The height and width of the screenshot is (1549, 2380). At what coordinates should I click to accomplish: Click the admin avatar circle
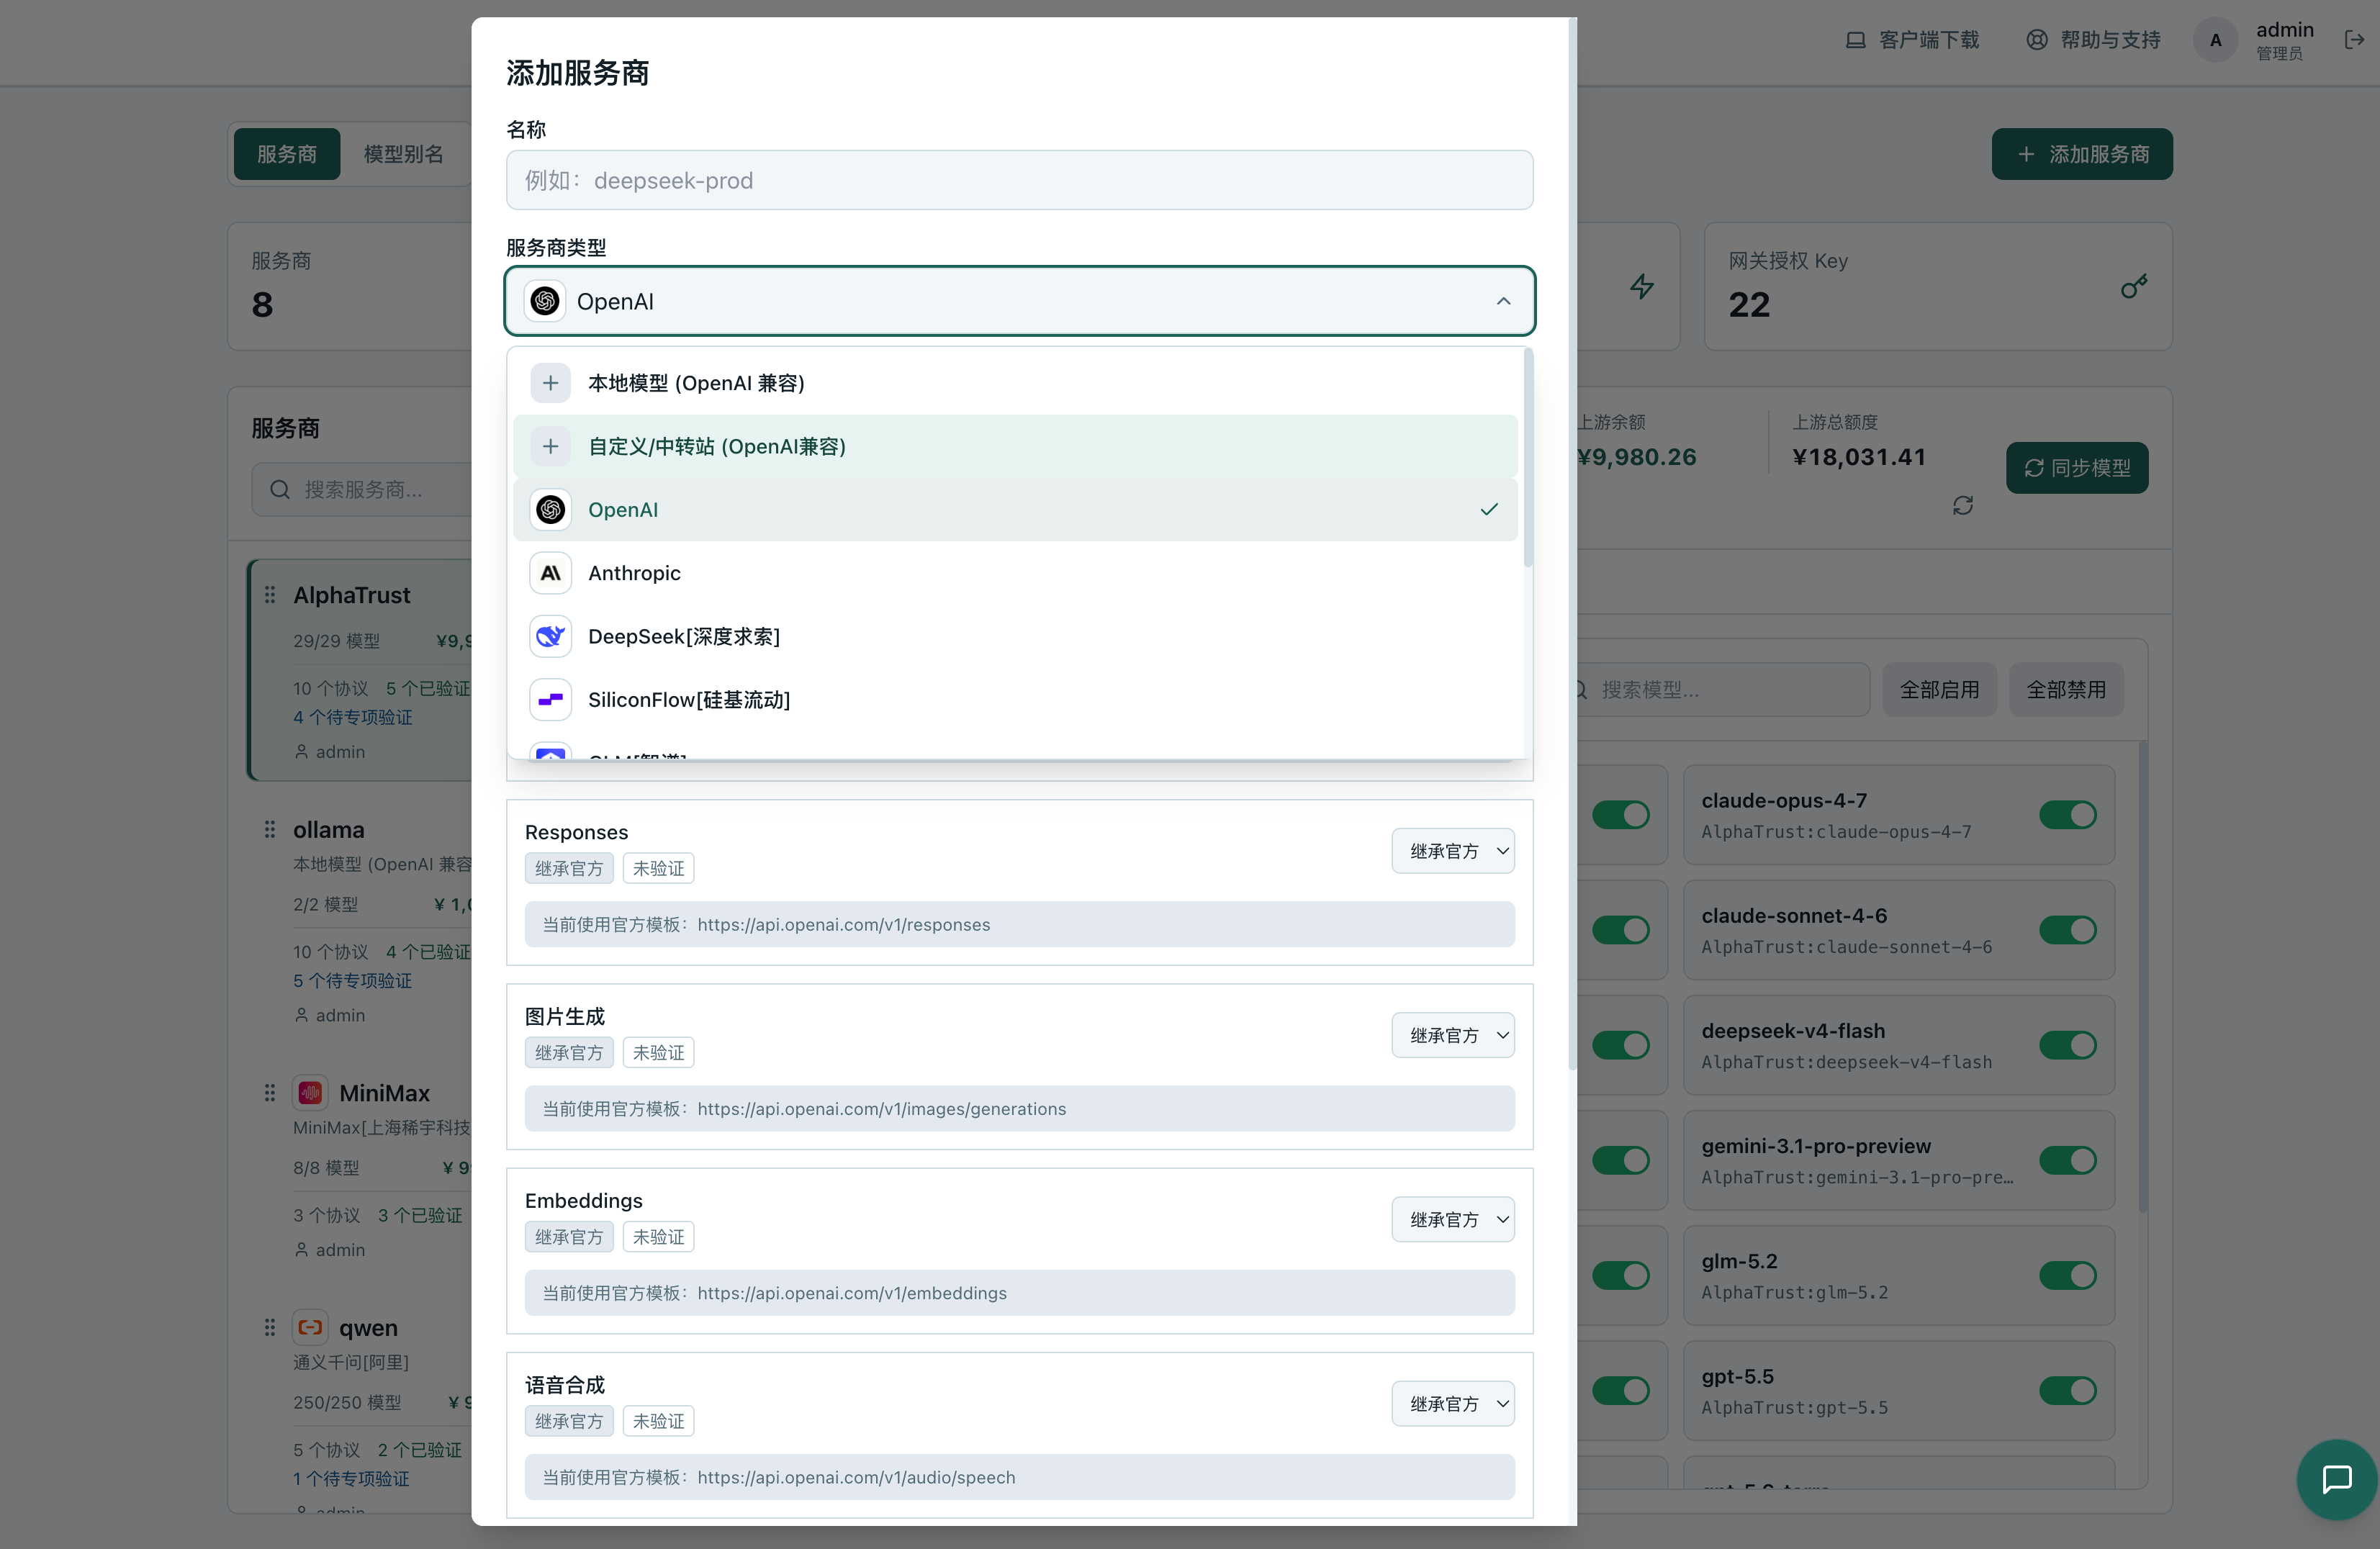tap(2216, 40)
